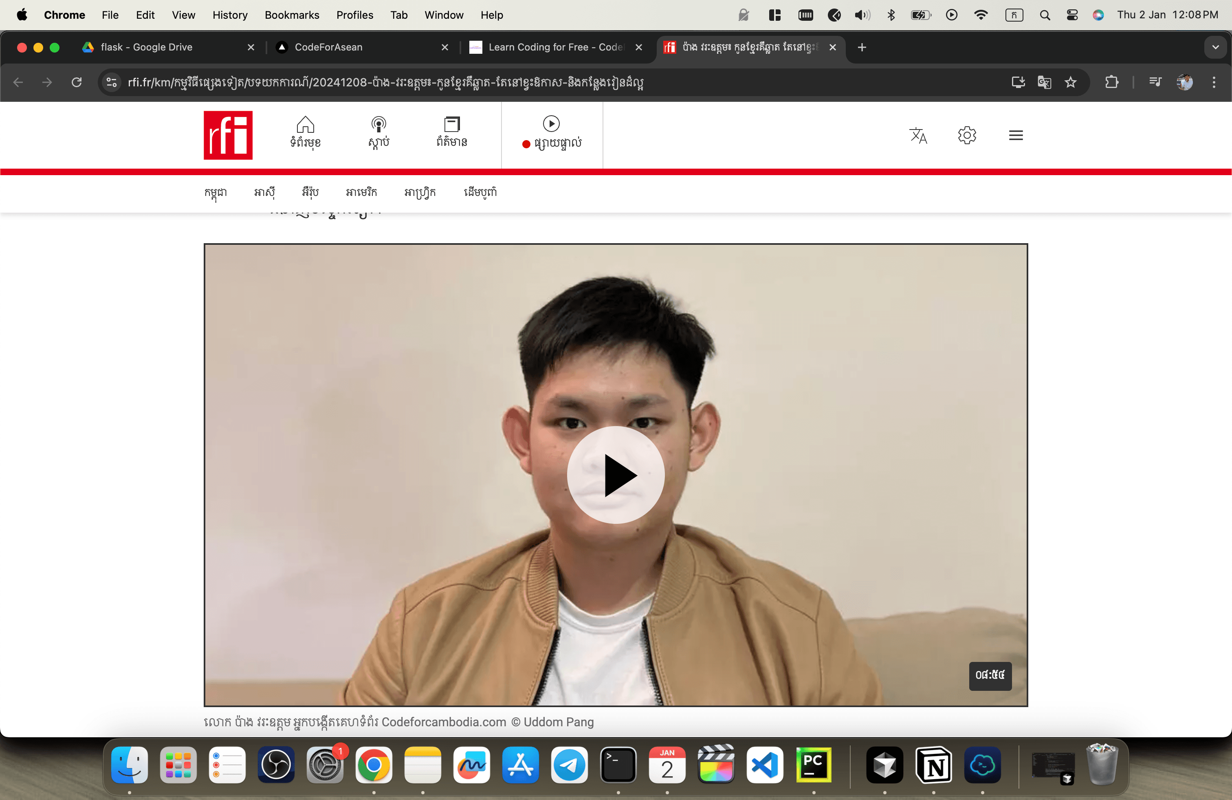Screen dimensions: 1232x800
Task: Close the CodeForAsean tab
Action: point(444,47)
